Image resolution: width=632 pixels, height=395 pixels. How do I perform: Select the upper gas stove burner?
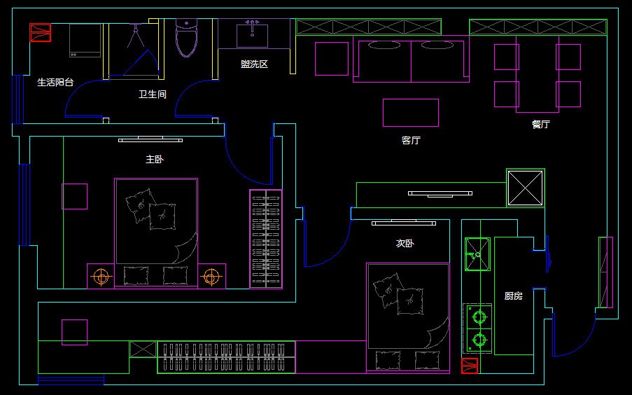coord(479,317)
